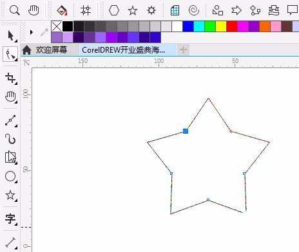Image resolution: width=299 pixels, height=252 pixels.
Task: Choose the Star tool in toolbox
Action: 10,195
